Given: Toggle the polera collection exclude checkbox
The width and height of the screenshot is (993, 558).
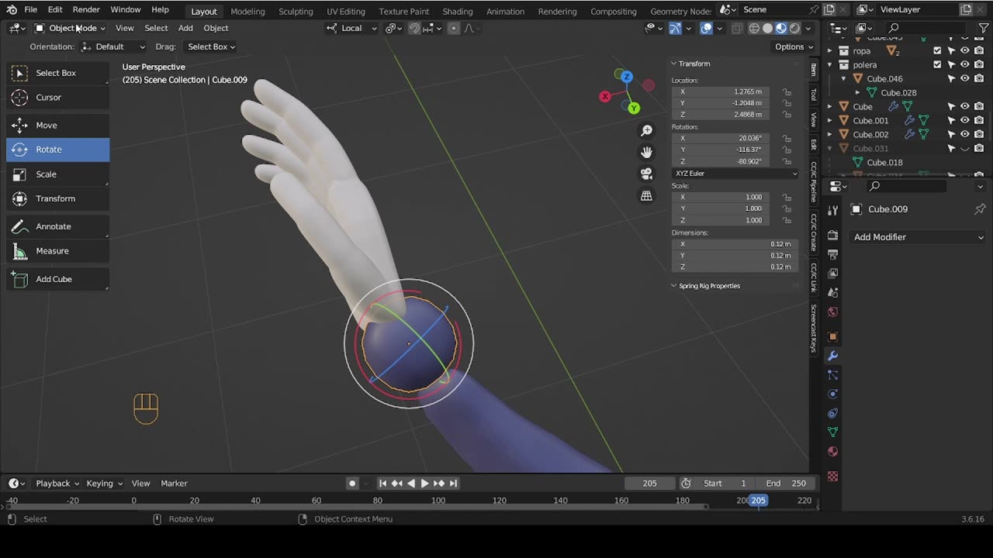Looking at the screenshot, I should [x=937, y=65].
